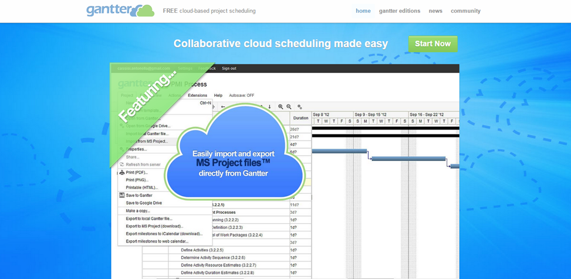Click the gears icon next to zoom out

coord(300,107)
